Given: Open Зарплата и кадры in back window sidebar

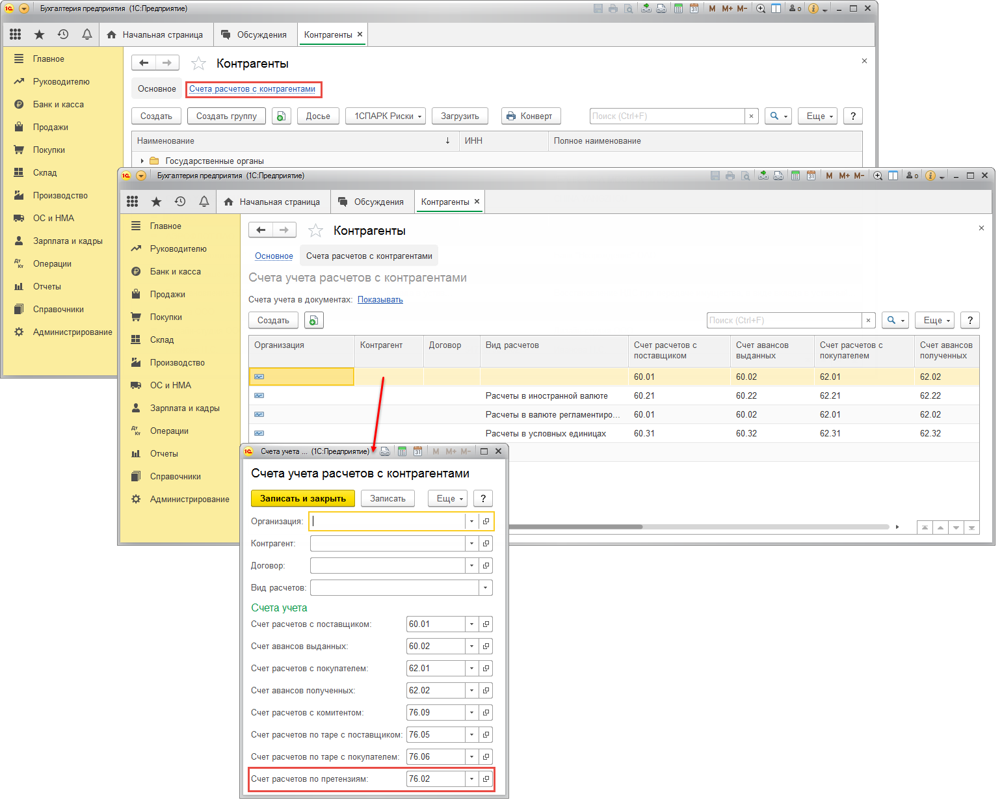Looking at the screenshot, I should 68,241.
